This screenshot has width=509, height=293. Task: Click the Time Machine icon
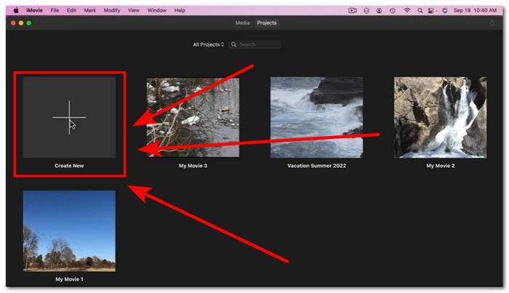tap(393, 10)
